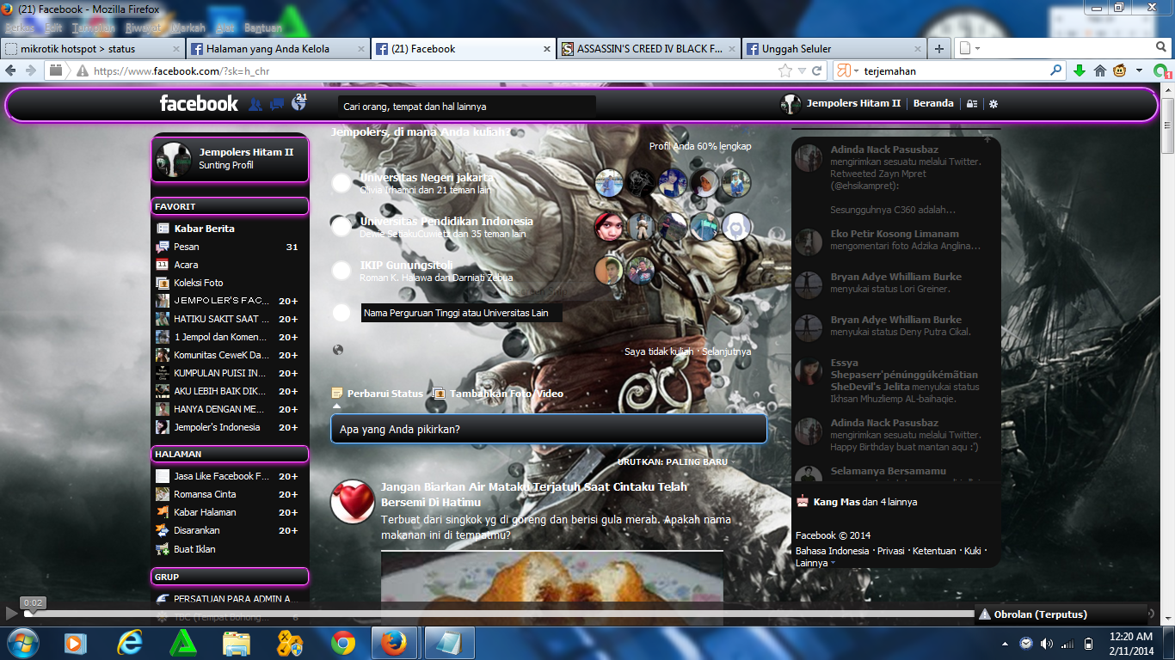Image resolution: width=1175 pixels, height=660 pixels.
Task: Select Tambahkan Foto/Video composer tab
Action: (499, 394)
